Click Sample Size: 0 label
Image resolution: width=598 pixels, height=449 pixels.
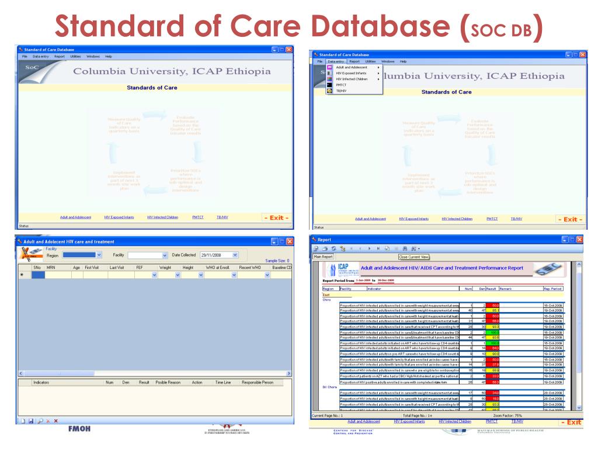[277, 261]
